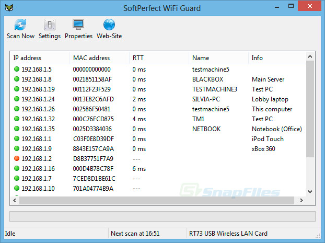The width and height of the screenshot is (325, 243).
Task: Click the "Lobby laptop" info cell
Action: tap(270, 99)
